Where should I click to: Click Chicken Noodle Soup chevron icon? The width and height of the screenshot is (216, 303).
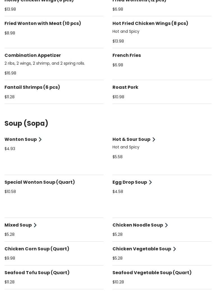166,225
